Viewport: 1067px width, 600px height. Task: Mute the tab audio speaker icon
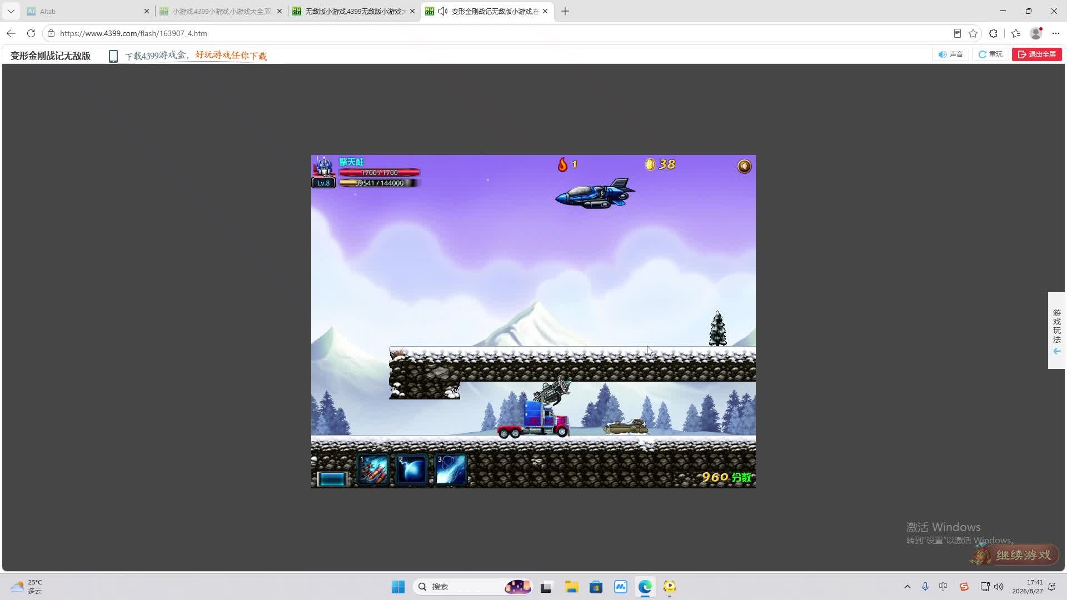point(443,11)
